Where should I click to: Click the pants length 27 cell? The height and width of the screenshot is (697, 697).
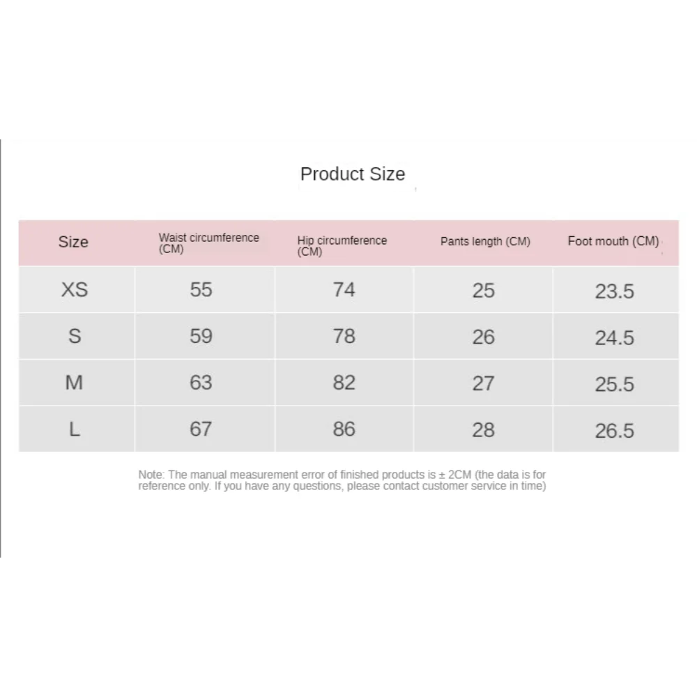[483, 383]
